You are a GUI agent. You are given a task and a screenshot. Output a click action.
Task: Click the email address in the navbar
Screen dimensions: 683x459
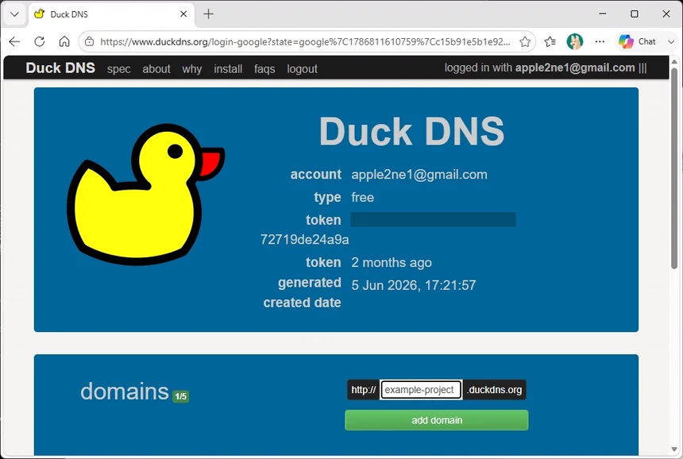point(575,68)
